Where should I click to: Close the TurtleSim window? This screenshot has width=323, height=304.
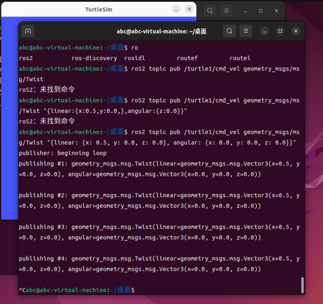tap(189, 9)
